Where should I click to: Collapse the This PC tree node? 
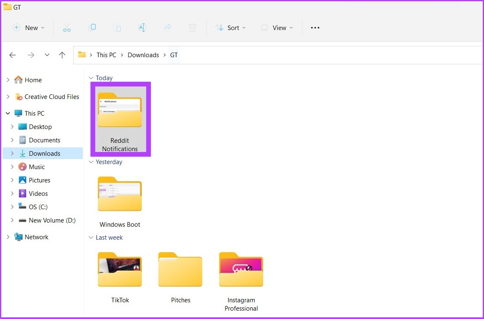point(8,113)
